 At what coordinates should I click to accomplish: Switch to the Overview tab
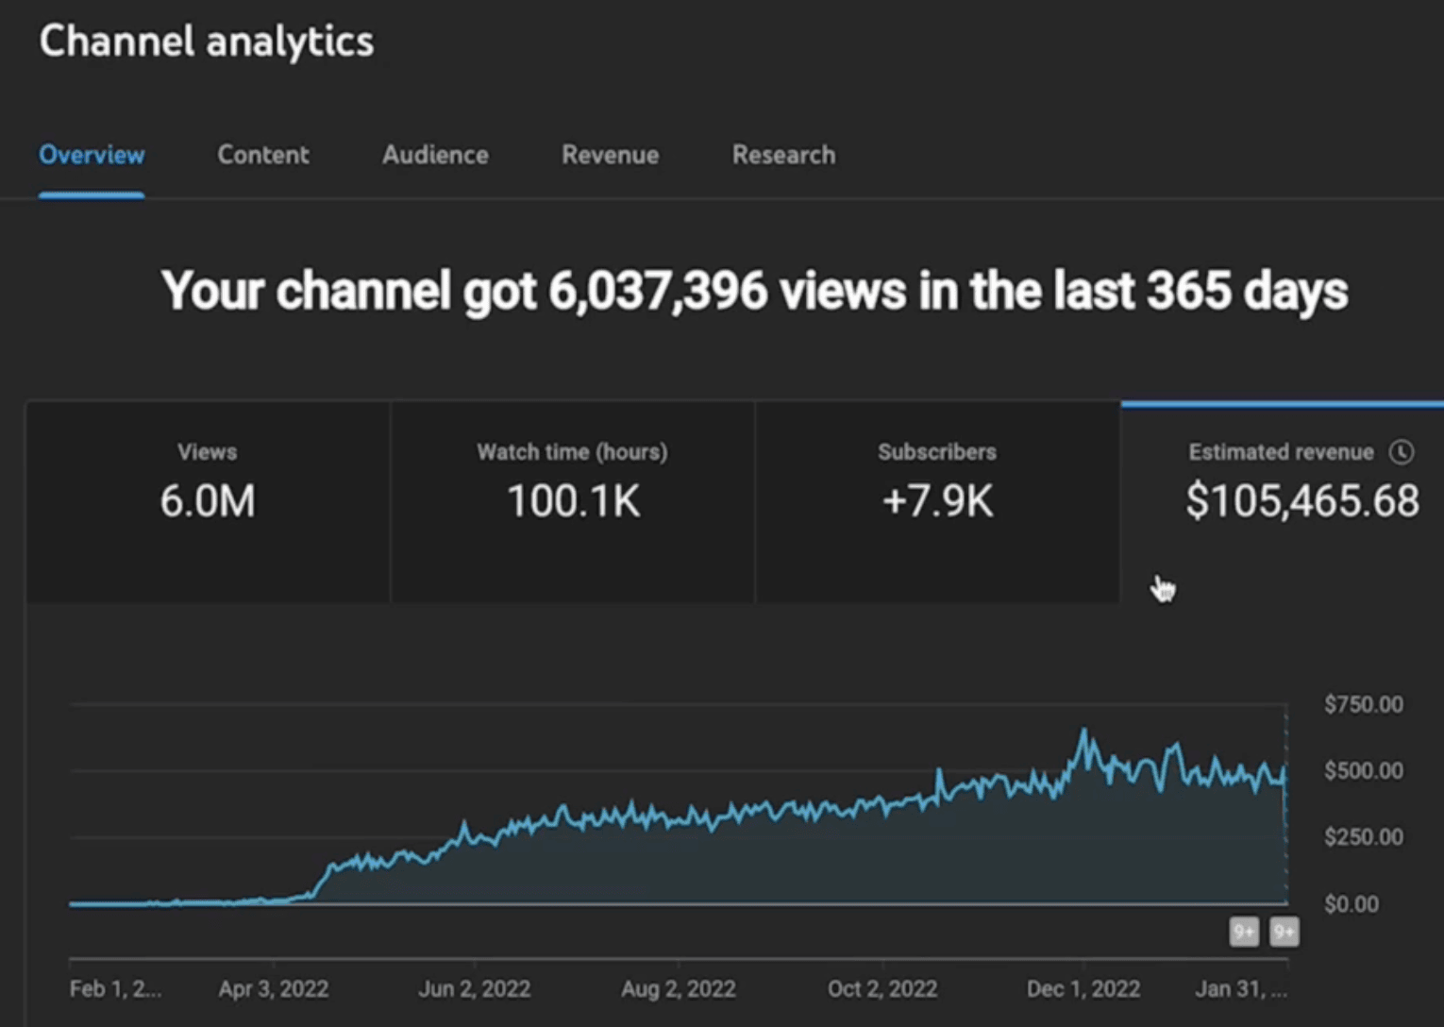pos(92,155)
